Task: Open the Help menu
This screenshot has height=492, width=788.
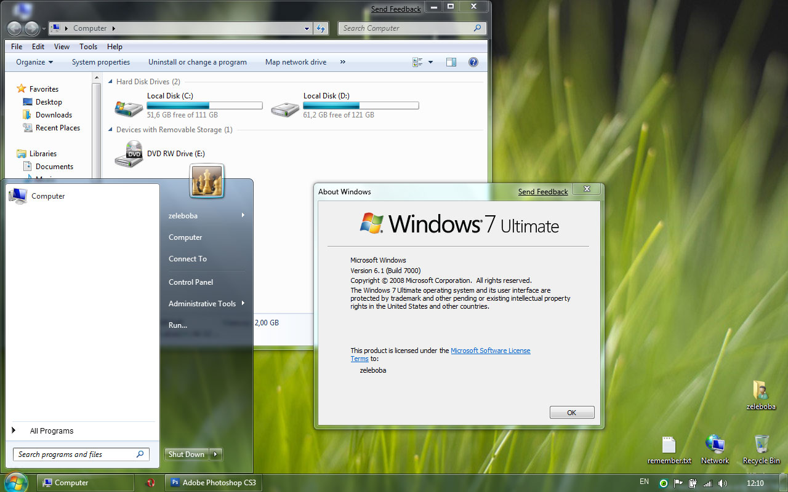Action: click(x=115, y=47)
